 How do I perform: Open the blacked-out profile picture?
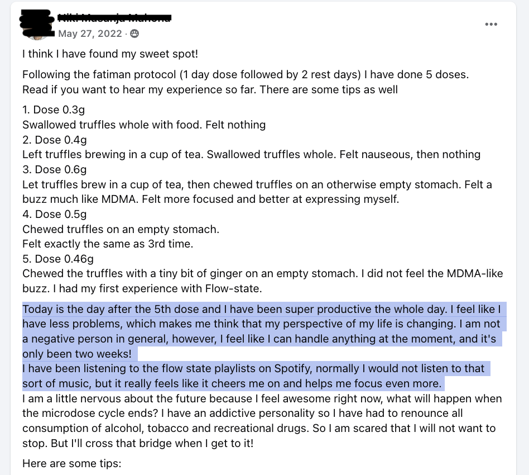[37, 25]
